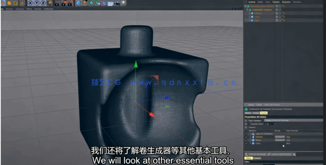
Task: Open the Objetos menu in Object Manager
Action: click(x=276, y=2)
